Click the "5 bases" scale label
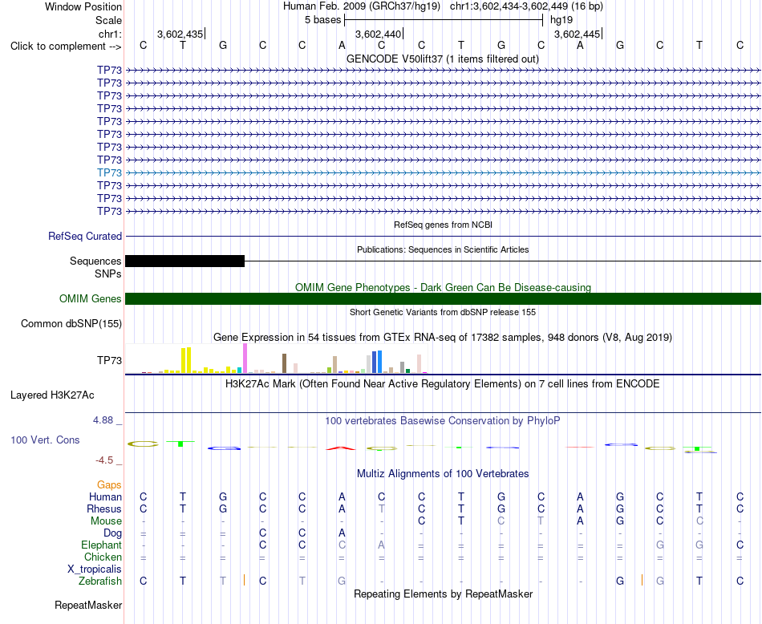This screenshot has height=624, width=762. (322, 20)
